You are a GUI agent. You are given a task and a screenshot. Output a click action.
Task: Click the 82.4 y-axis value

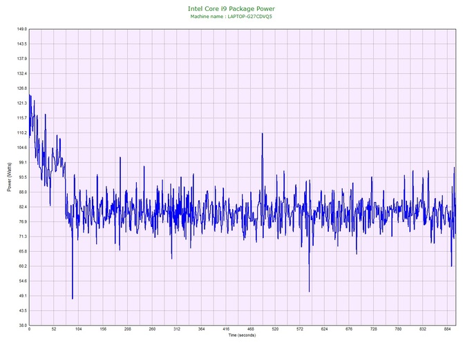point(23,207)
